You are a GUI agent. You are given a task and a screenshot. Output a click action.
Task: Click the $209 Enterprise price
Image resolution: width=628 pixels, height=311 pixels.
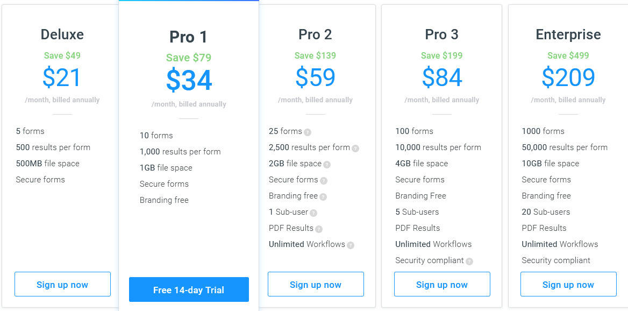[x=568, y=77]
